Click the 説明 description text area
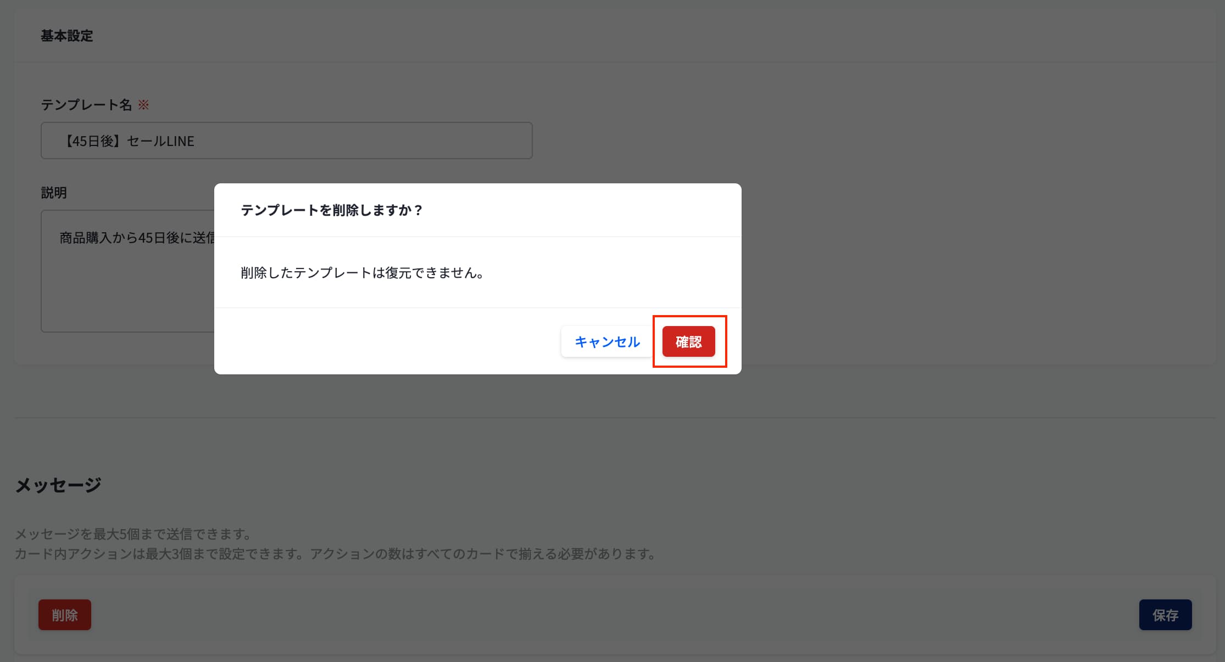Image resolution: width=1225 pixels, height=662 pixels. (126, 291)
